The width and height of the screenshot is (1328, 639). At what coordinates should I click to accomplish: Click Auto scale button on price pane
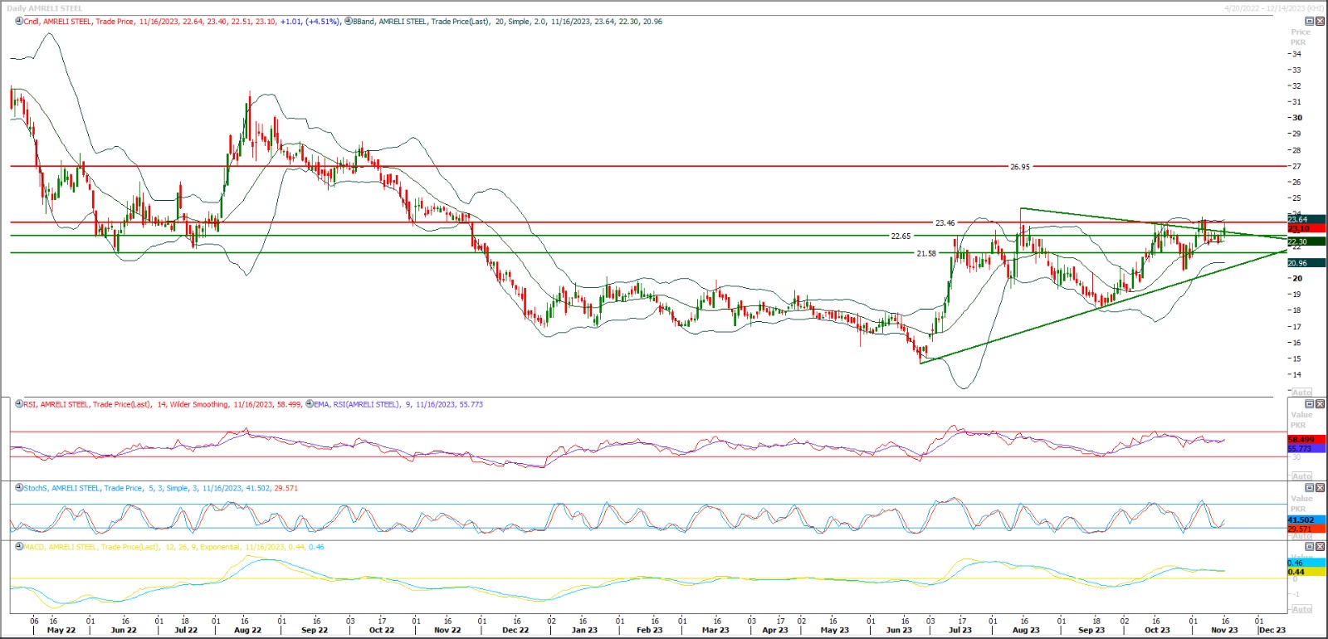click(1302, 393)
